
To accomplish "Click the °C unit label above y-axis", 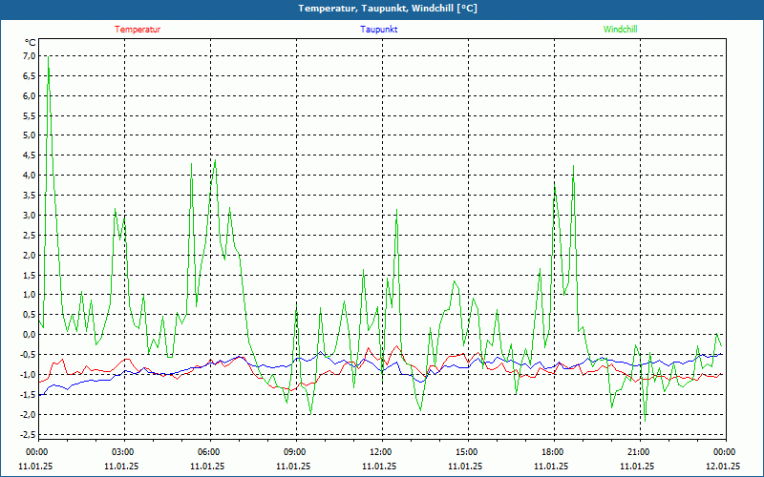I will (x=30, y=43).
